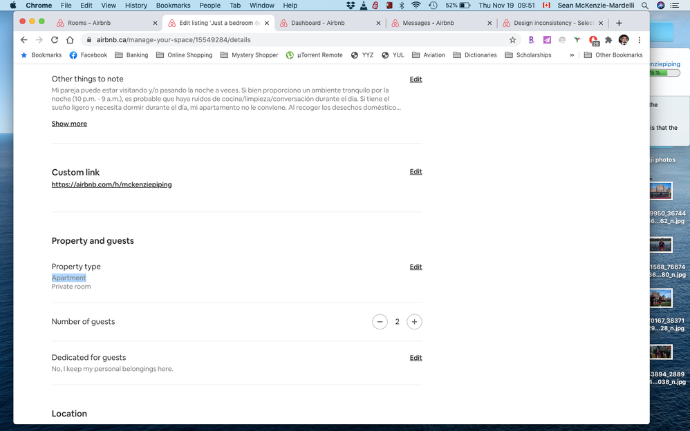Bookmark this page with star icon

pos(512,40)
